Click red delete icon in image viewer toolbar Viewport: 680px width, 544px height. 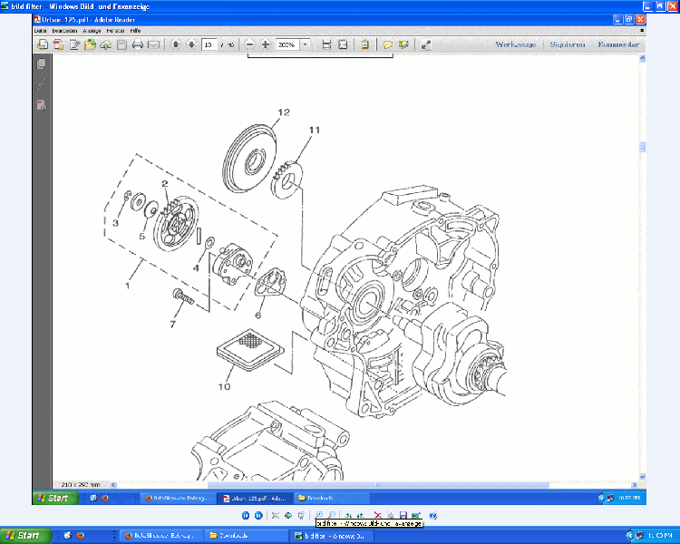[377, 516]
